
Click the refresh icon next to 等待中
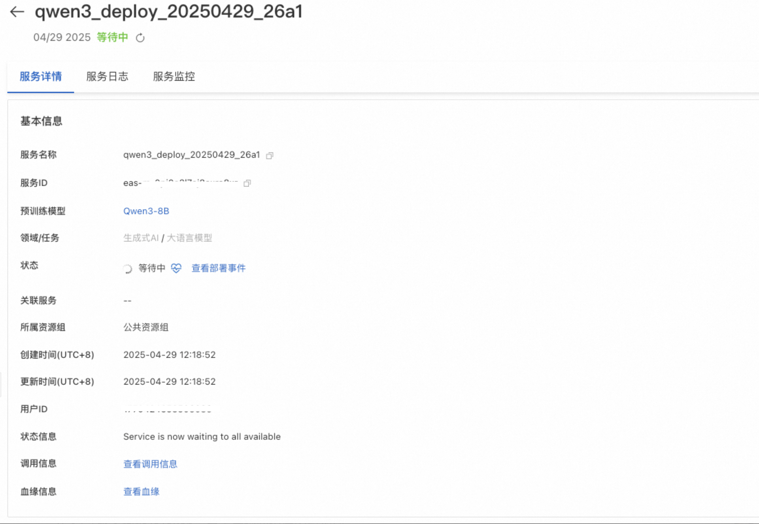point(140,38)
